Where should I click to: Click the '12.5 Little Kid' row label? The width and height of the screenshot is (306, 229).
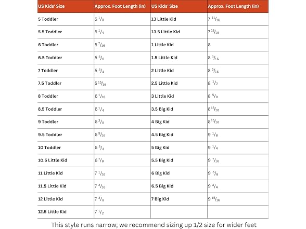(66, 212)
